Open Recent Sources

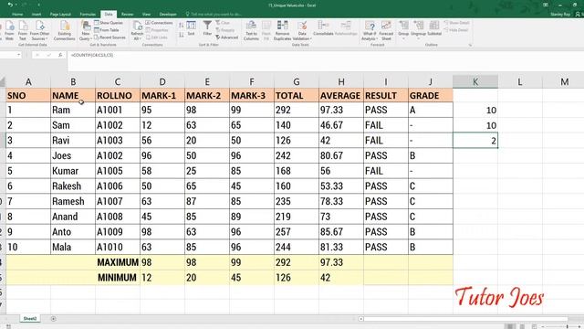pos(109,37)
